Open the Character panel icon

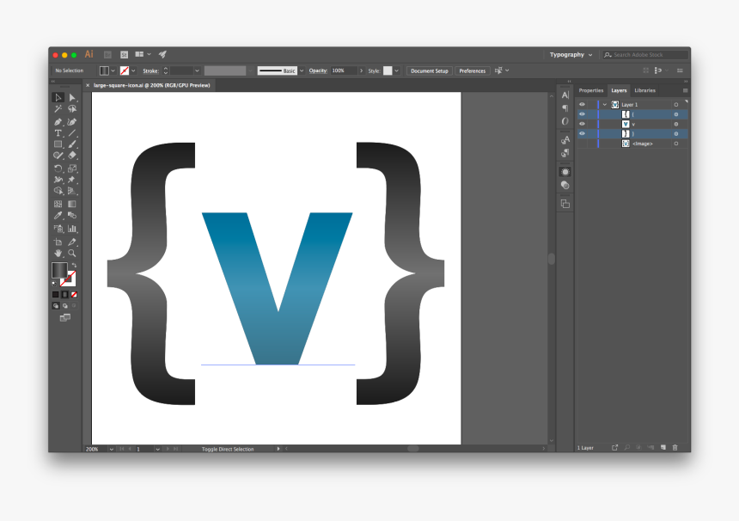click(565, 95)
